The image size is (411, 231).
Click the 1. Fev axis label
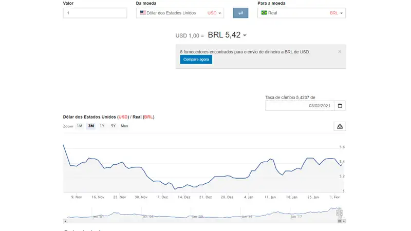click(x=335, y=197)
